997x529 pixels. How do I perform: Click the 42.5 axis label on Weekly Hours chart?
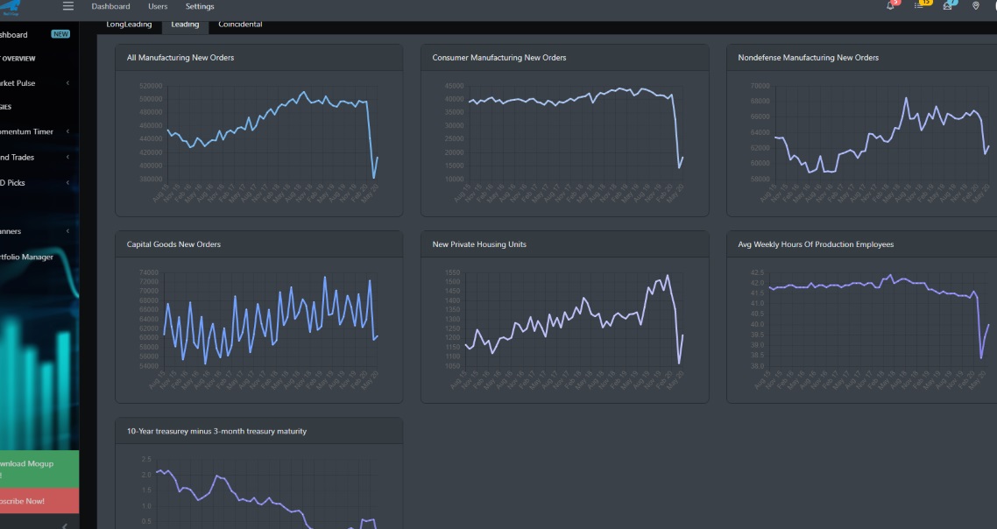[x=757, y=272]
